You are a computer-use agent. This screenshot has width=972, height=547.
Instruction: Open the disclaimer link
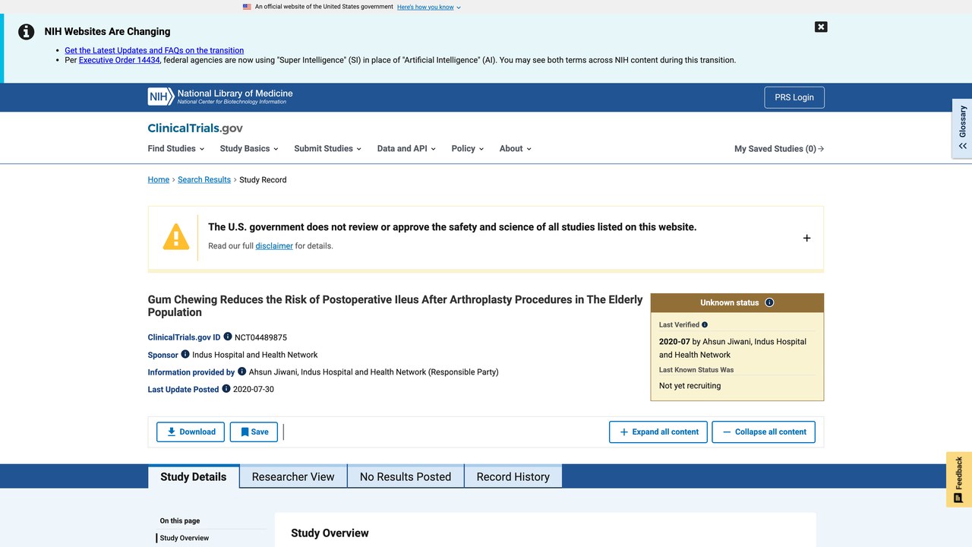(274, 246)
